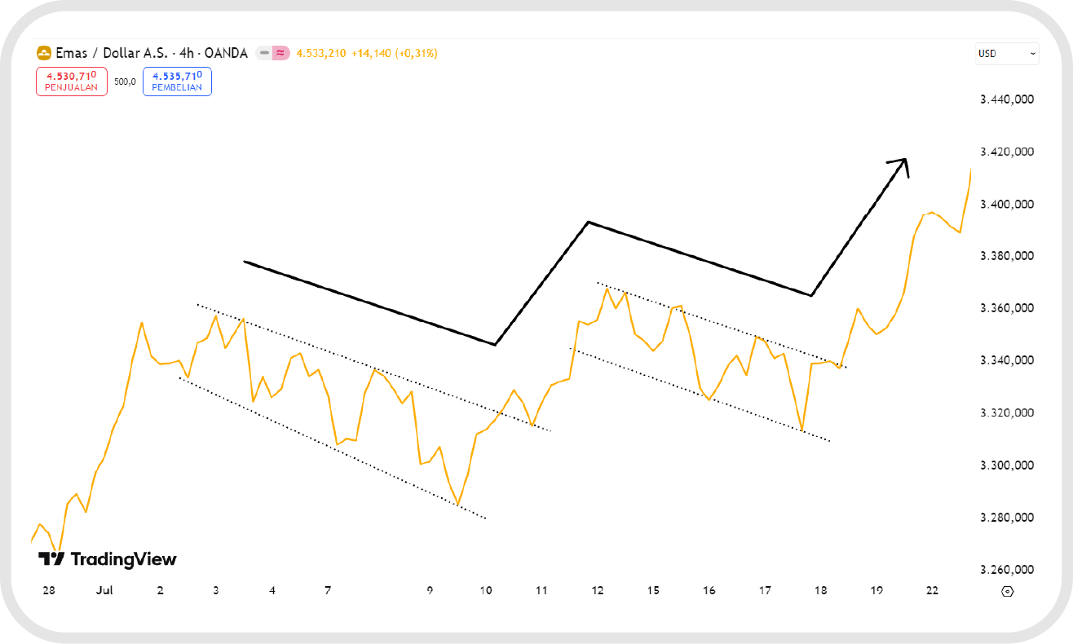This screenshot has height=644, width=1073.
Task: Click the gold Emas symbol icon
Action: point(44,53)
